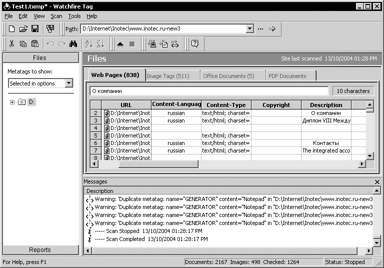Click the D: drive folder icon
This screenshot has width=384, height=268.
click(22, 102)
